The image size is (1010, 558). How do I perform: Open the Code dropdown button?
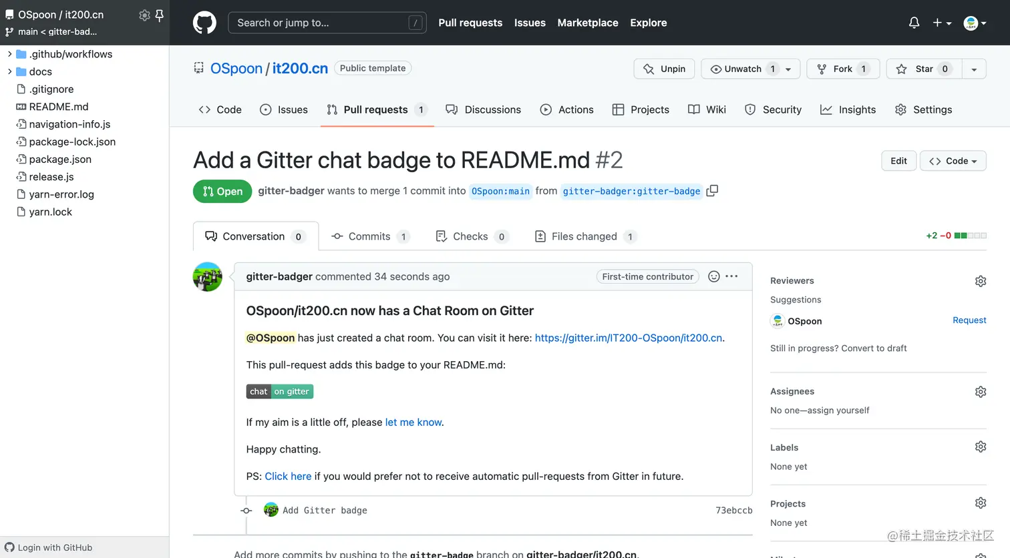click(953, 161)
